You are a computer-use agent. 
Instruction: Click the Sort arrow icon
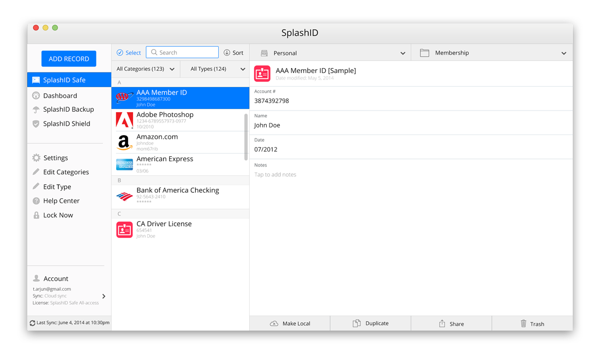pyautogui.click(x=227, y=53)
